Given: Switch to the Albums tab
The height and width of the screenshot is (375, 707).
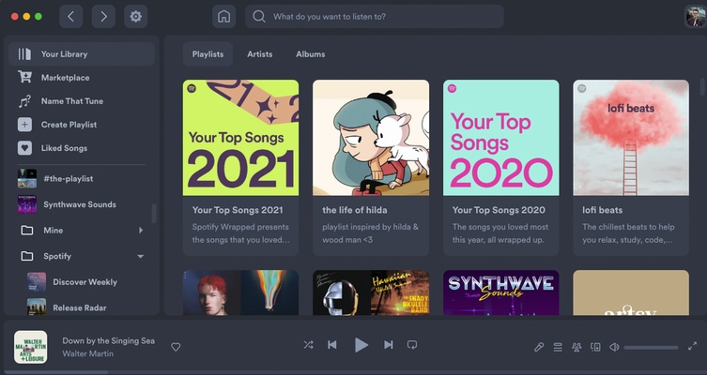Looking at the screenshot, I should [x=310, y=54].
